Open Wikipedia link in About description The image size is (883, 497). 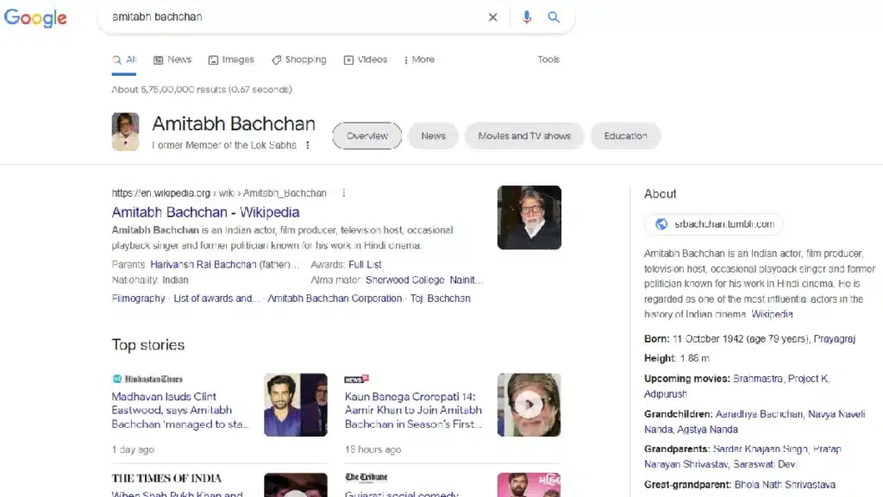click(772, 314)
